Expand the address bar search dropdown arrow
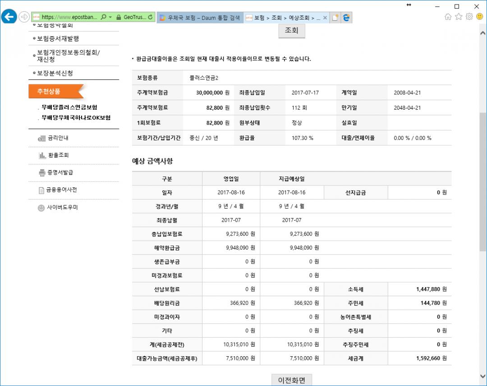Screen dimensions: 487x386 pyautogui.click(x=110, y=17)
